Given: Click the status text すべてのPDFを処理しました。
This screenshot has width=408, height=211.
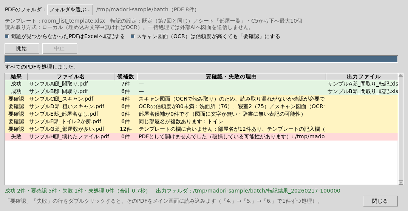Looking at the screenshot, I should coord(40,67).
